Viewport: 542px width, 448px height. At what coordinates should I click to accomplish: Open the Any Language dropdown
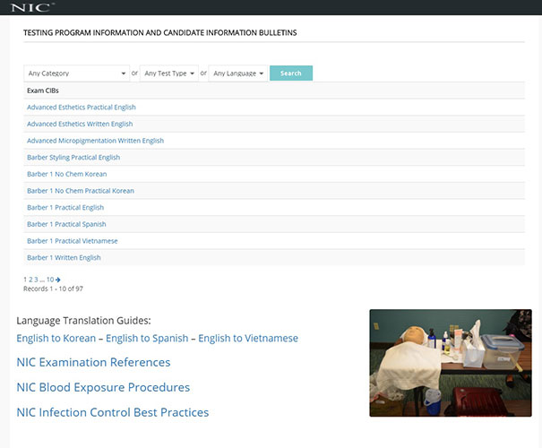[237, 73]
